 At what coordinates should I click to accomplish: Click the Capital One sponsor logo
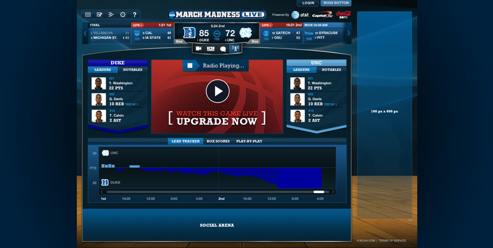(x=322, y=15)
